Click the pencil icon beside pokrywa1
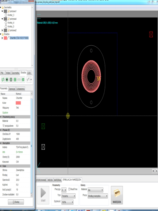The height and width of the screenshot is (211, 158). (x=8, y=11)
